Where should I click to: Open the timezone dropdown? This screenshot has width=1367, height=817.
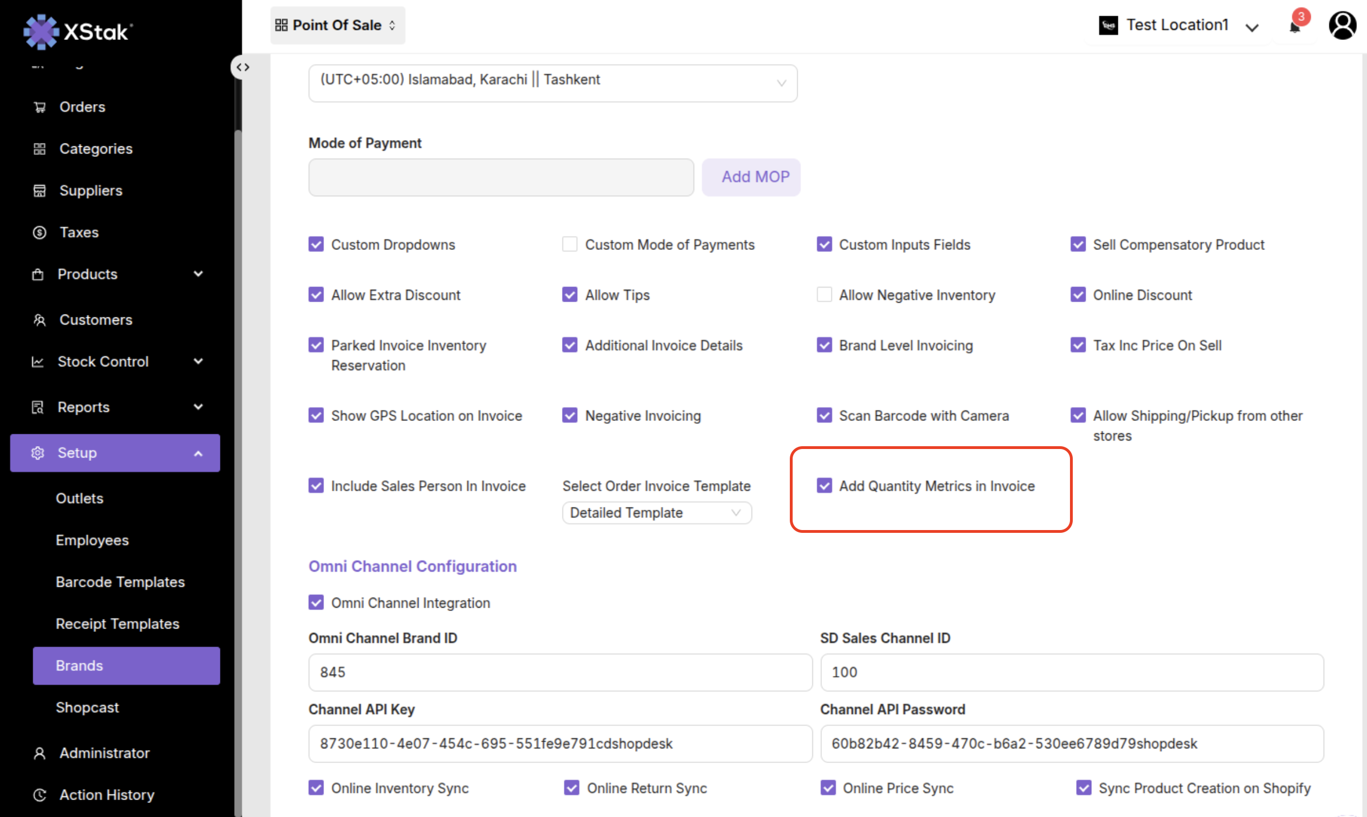(552, 83)
